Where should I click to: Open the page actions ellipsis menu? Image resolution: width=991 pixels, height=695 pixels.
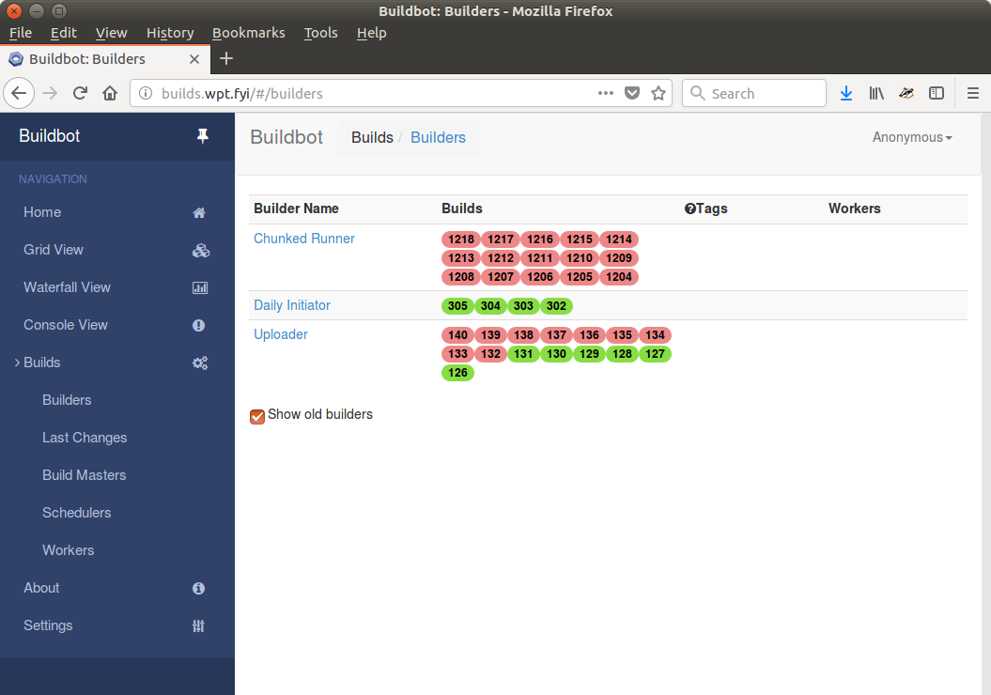click(606, 93)
